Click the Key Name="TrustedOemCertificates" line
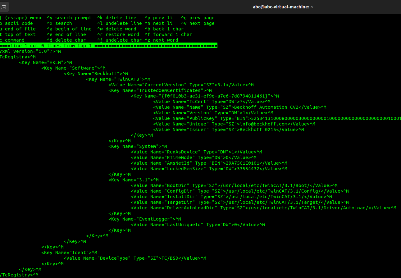Viewport: 401px width, 278px height. click(x=160, y=90)
